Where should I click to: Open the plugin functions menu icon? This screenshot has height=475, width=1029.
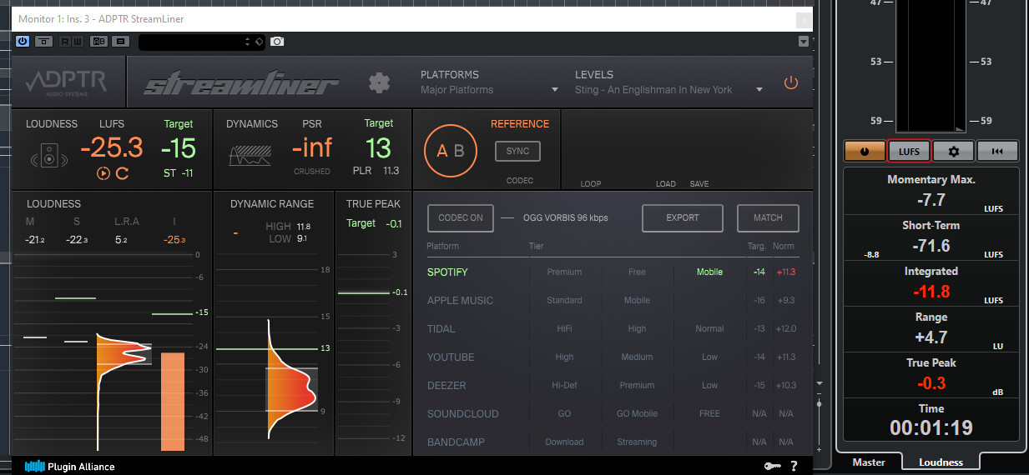(x=120, y=41)
